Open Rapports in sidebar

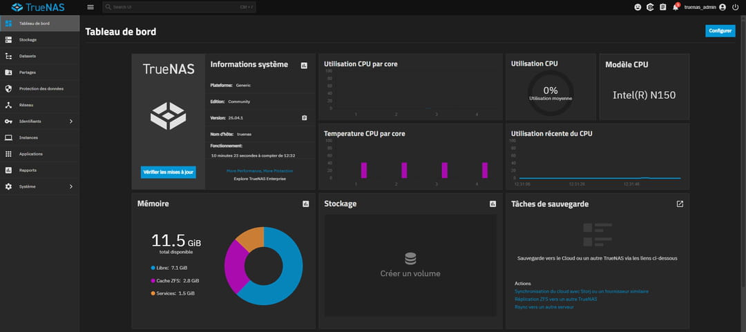40,170
